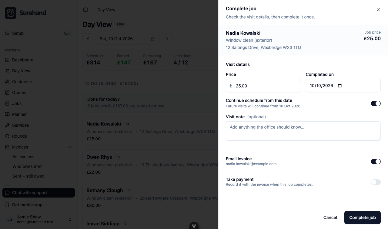The width and height of the screenshot is (388, 229).
Task: Open Get mobile app
Action: [x=39, y=205]
